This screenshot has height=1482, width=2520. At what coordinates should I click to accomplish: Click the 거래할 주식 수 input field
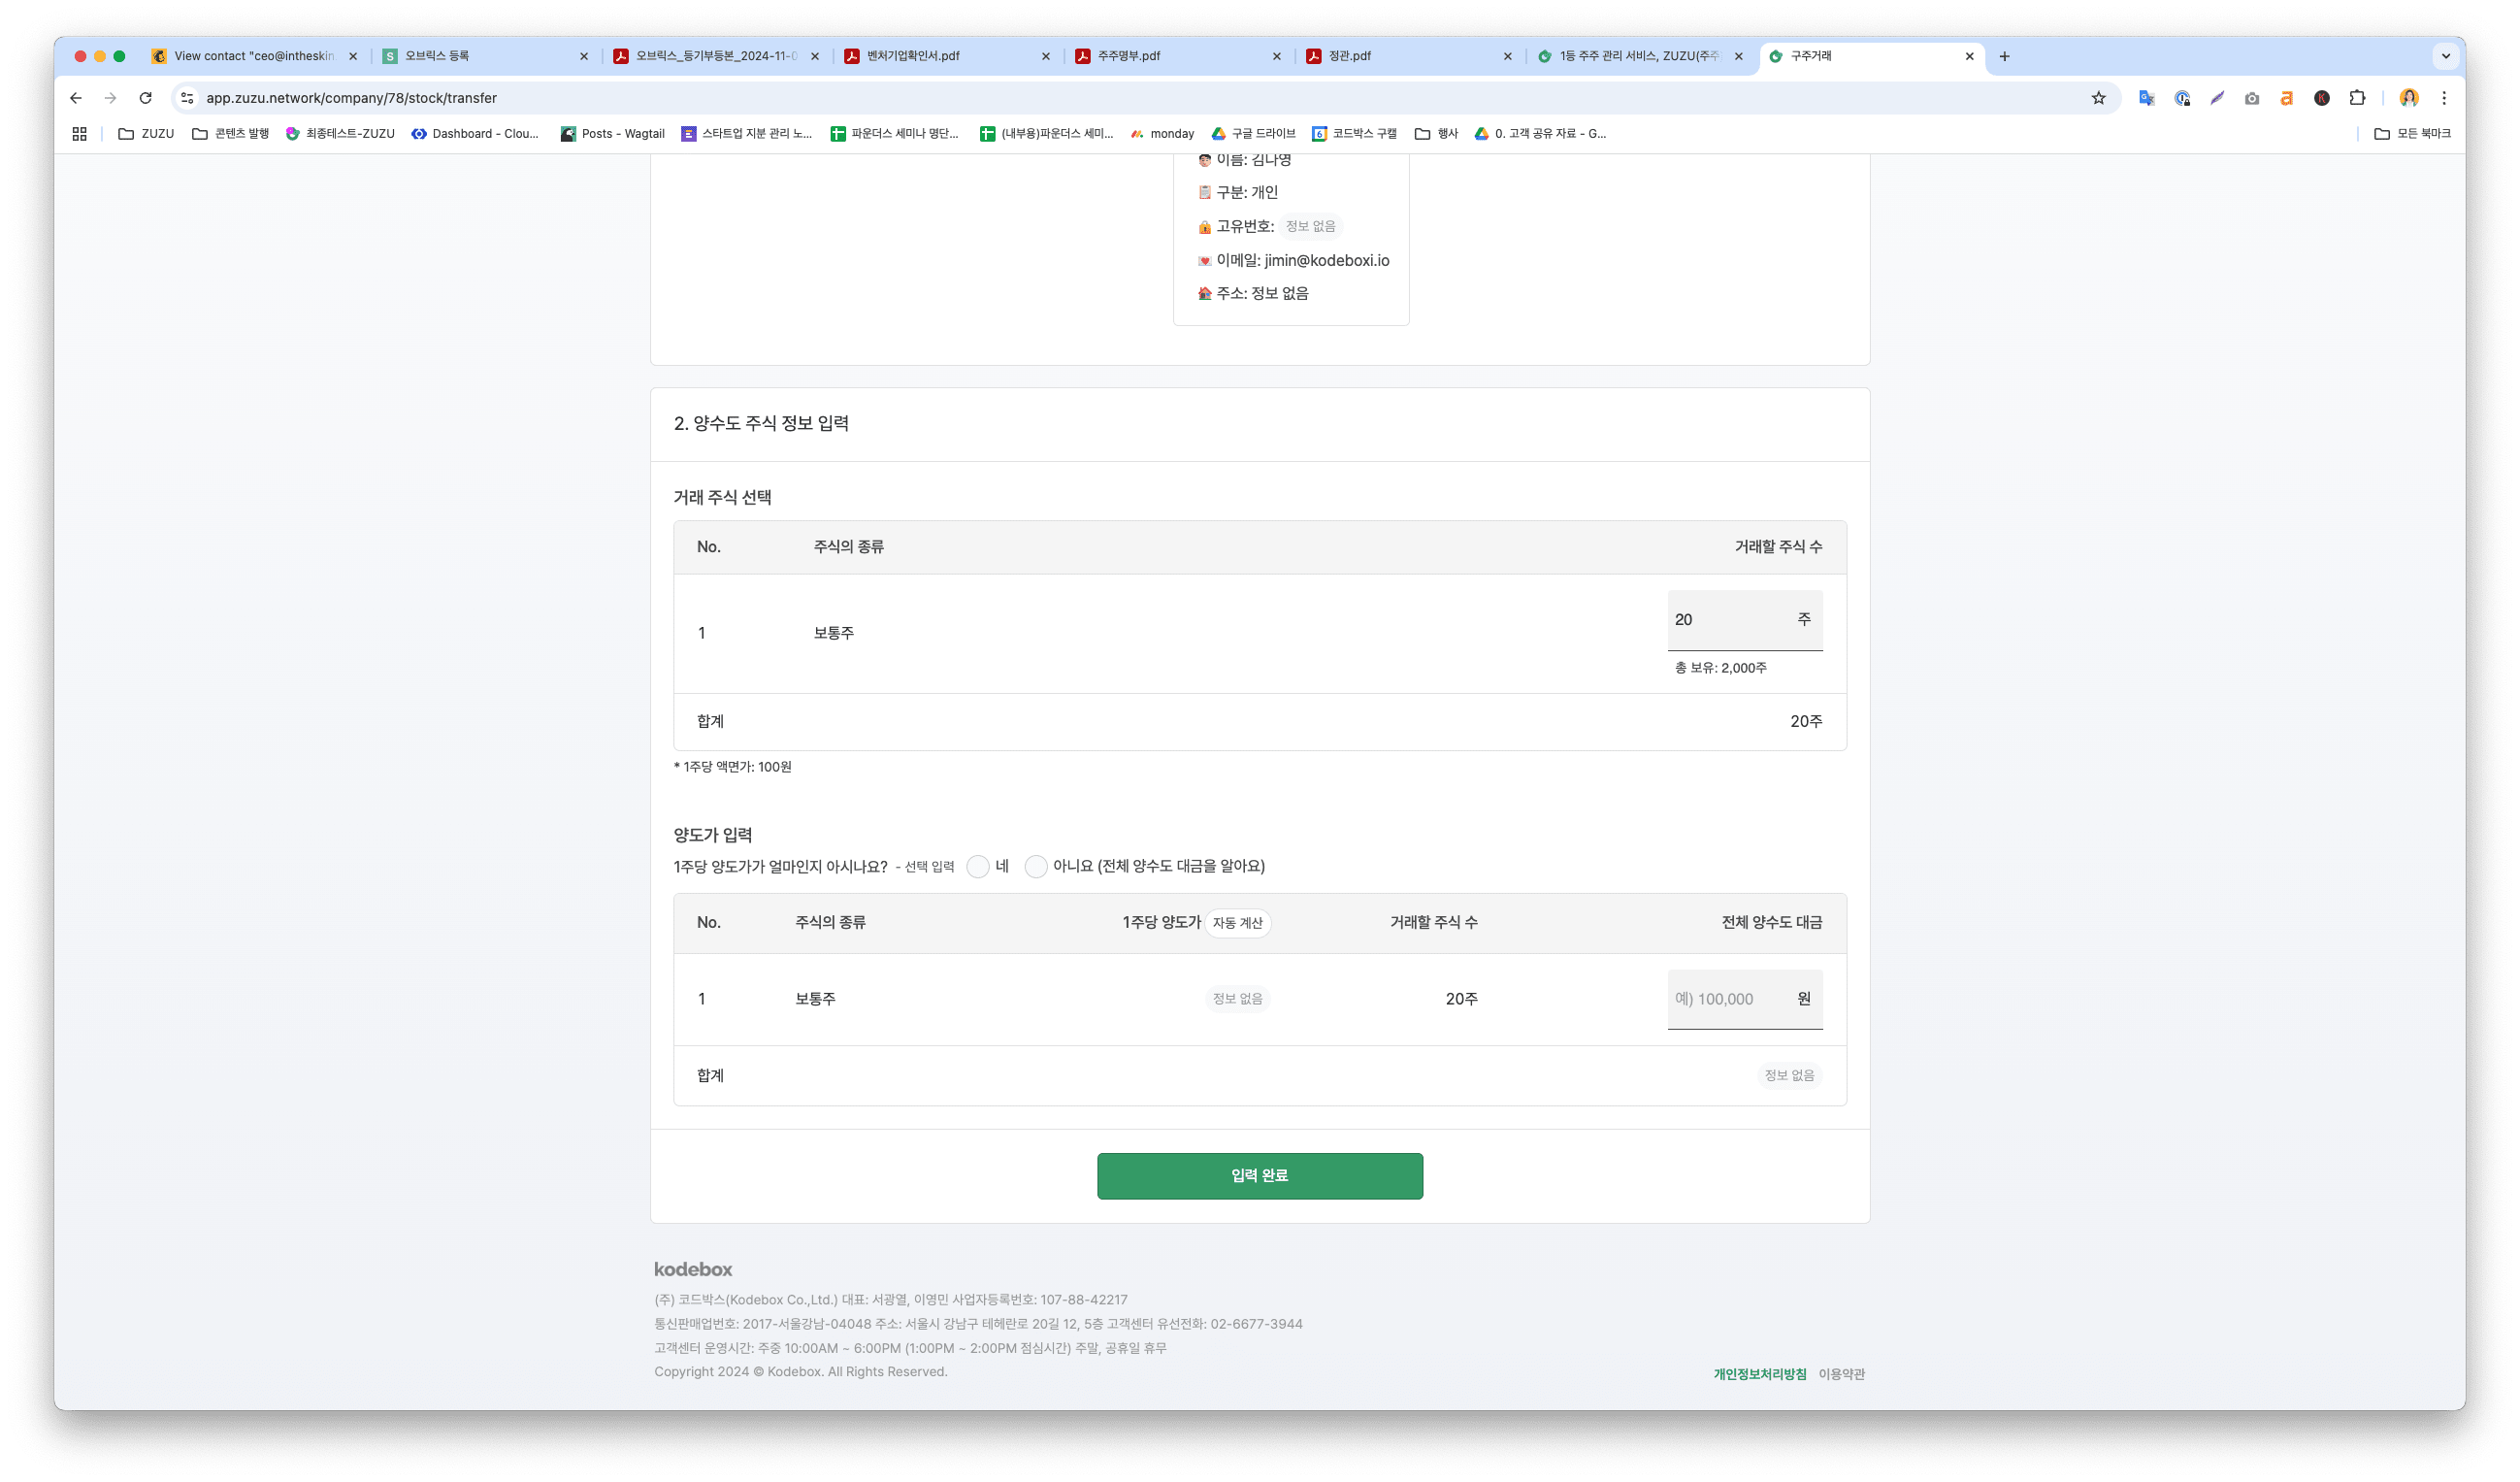[1730, 620]
